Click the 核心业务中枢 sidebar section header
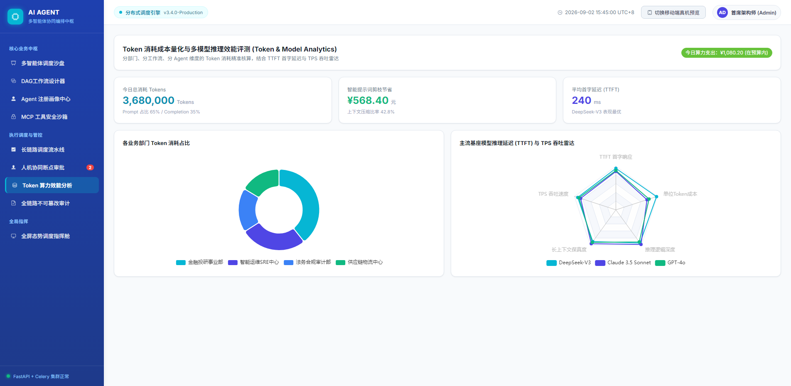 point(23,49)
